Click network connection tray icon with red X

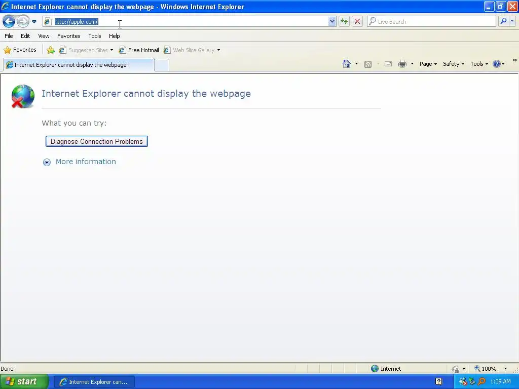[x=463, y=382]
